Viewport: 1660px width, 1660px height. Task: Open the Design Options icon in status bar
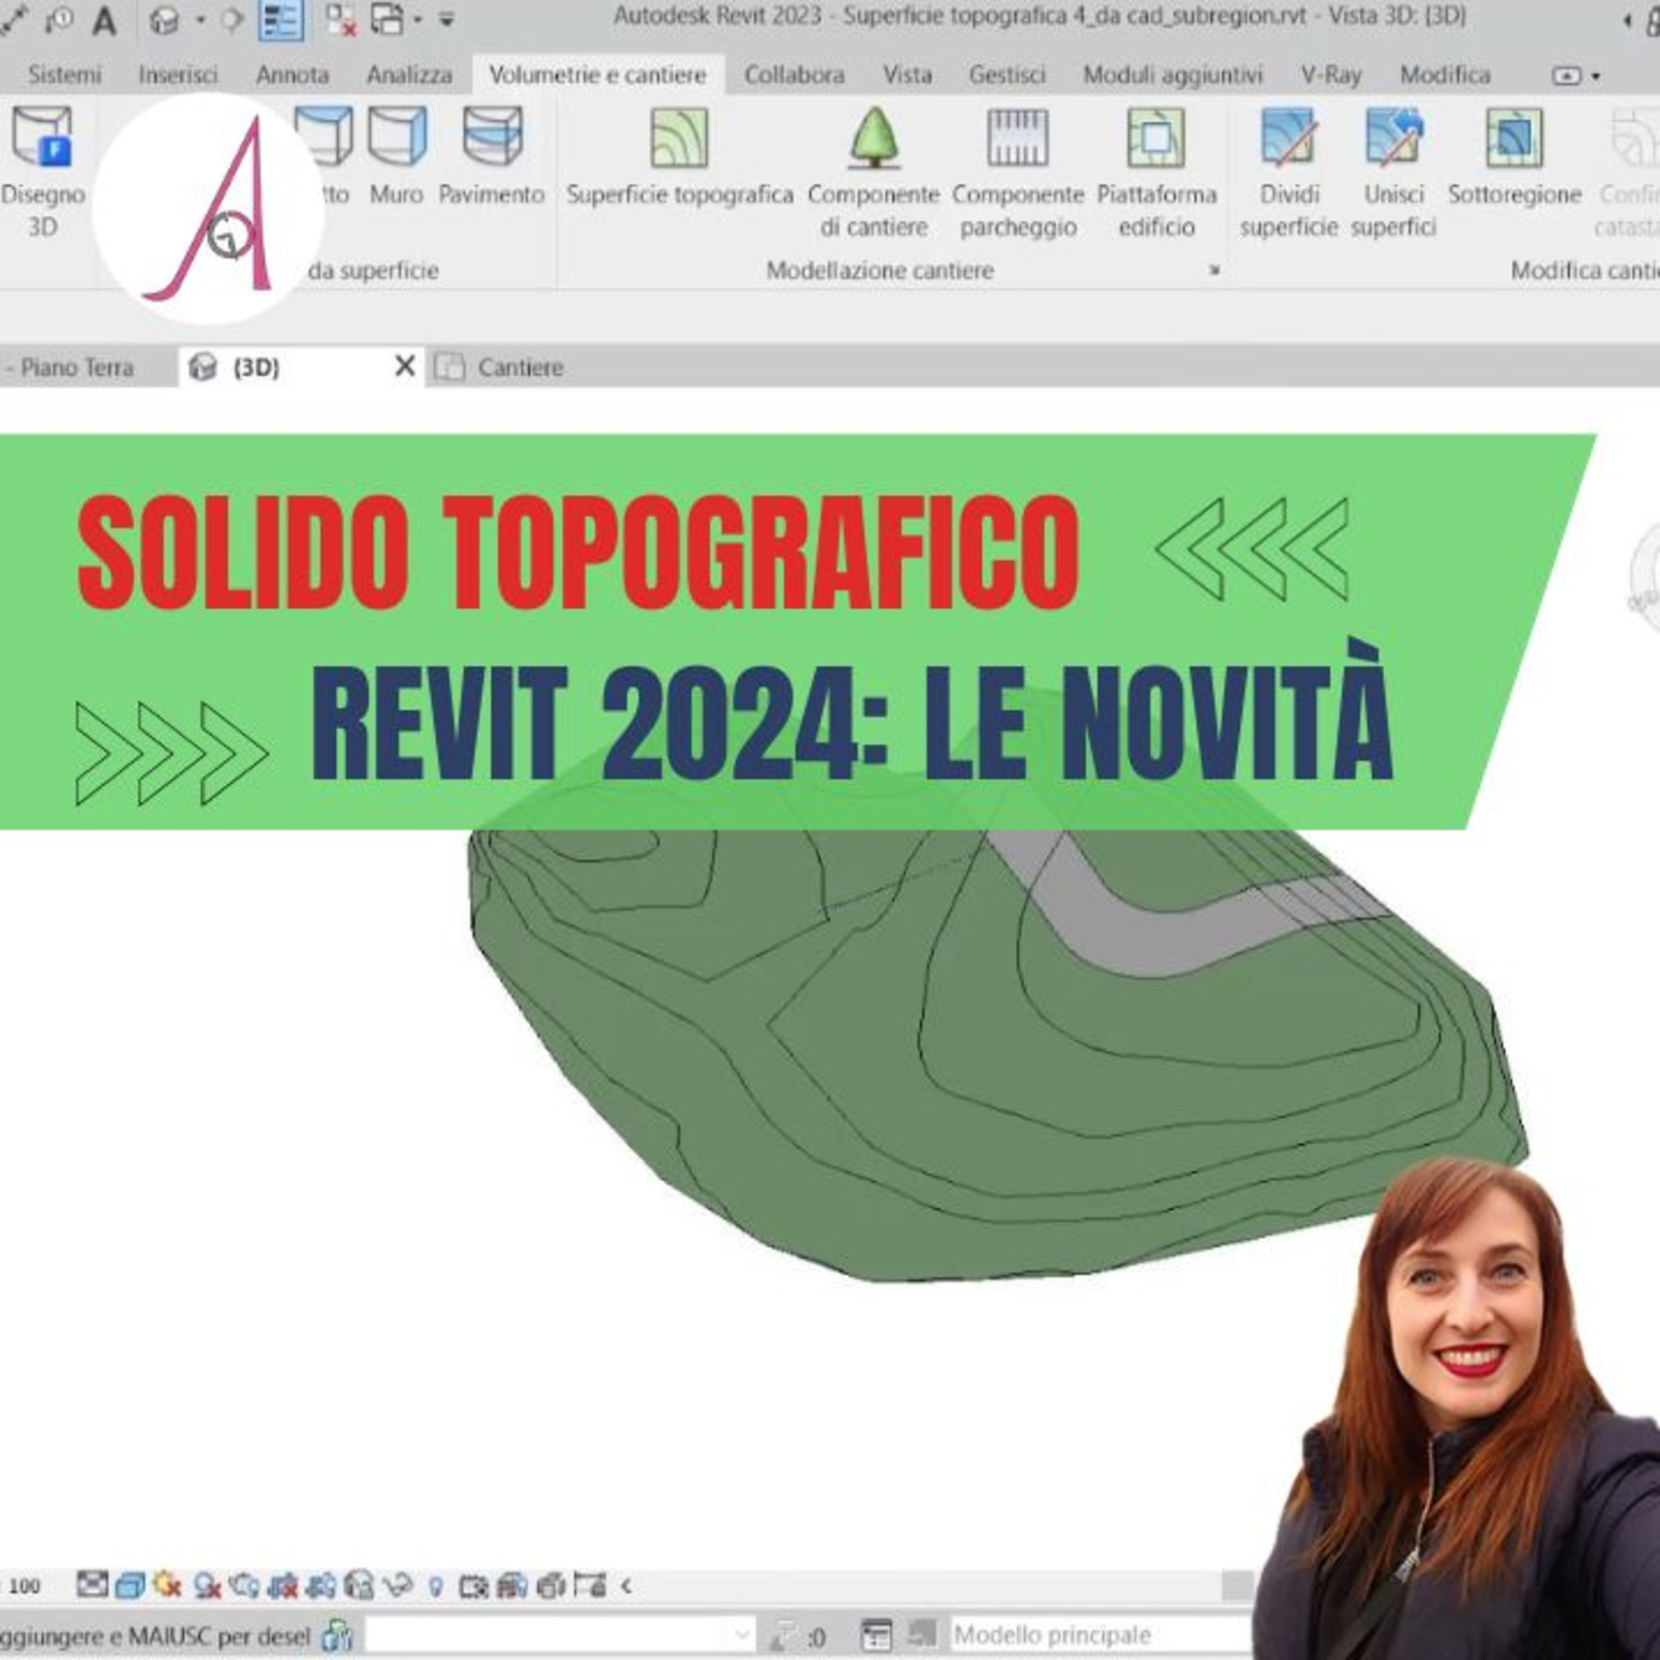click(x=876, y=1635)
